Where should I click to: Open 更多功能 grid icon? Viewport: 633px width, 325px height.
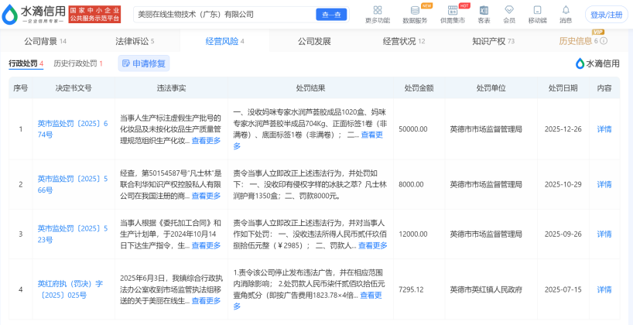(x=378, y=10)
